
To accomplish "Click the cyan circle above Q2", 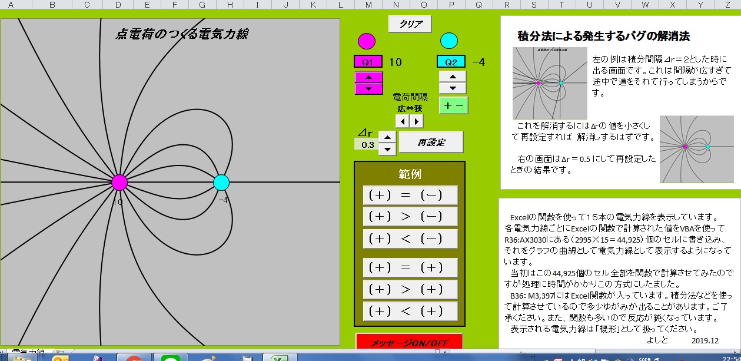I will tap(449, 41).
